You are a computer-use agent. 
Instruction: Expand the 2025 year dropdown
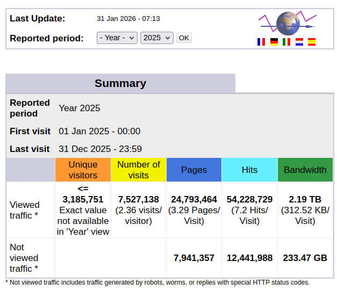point(156,38)
